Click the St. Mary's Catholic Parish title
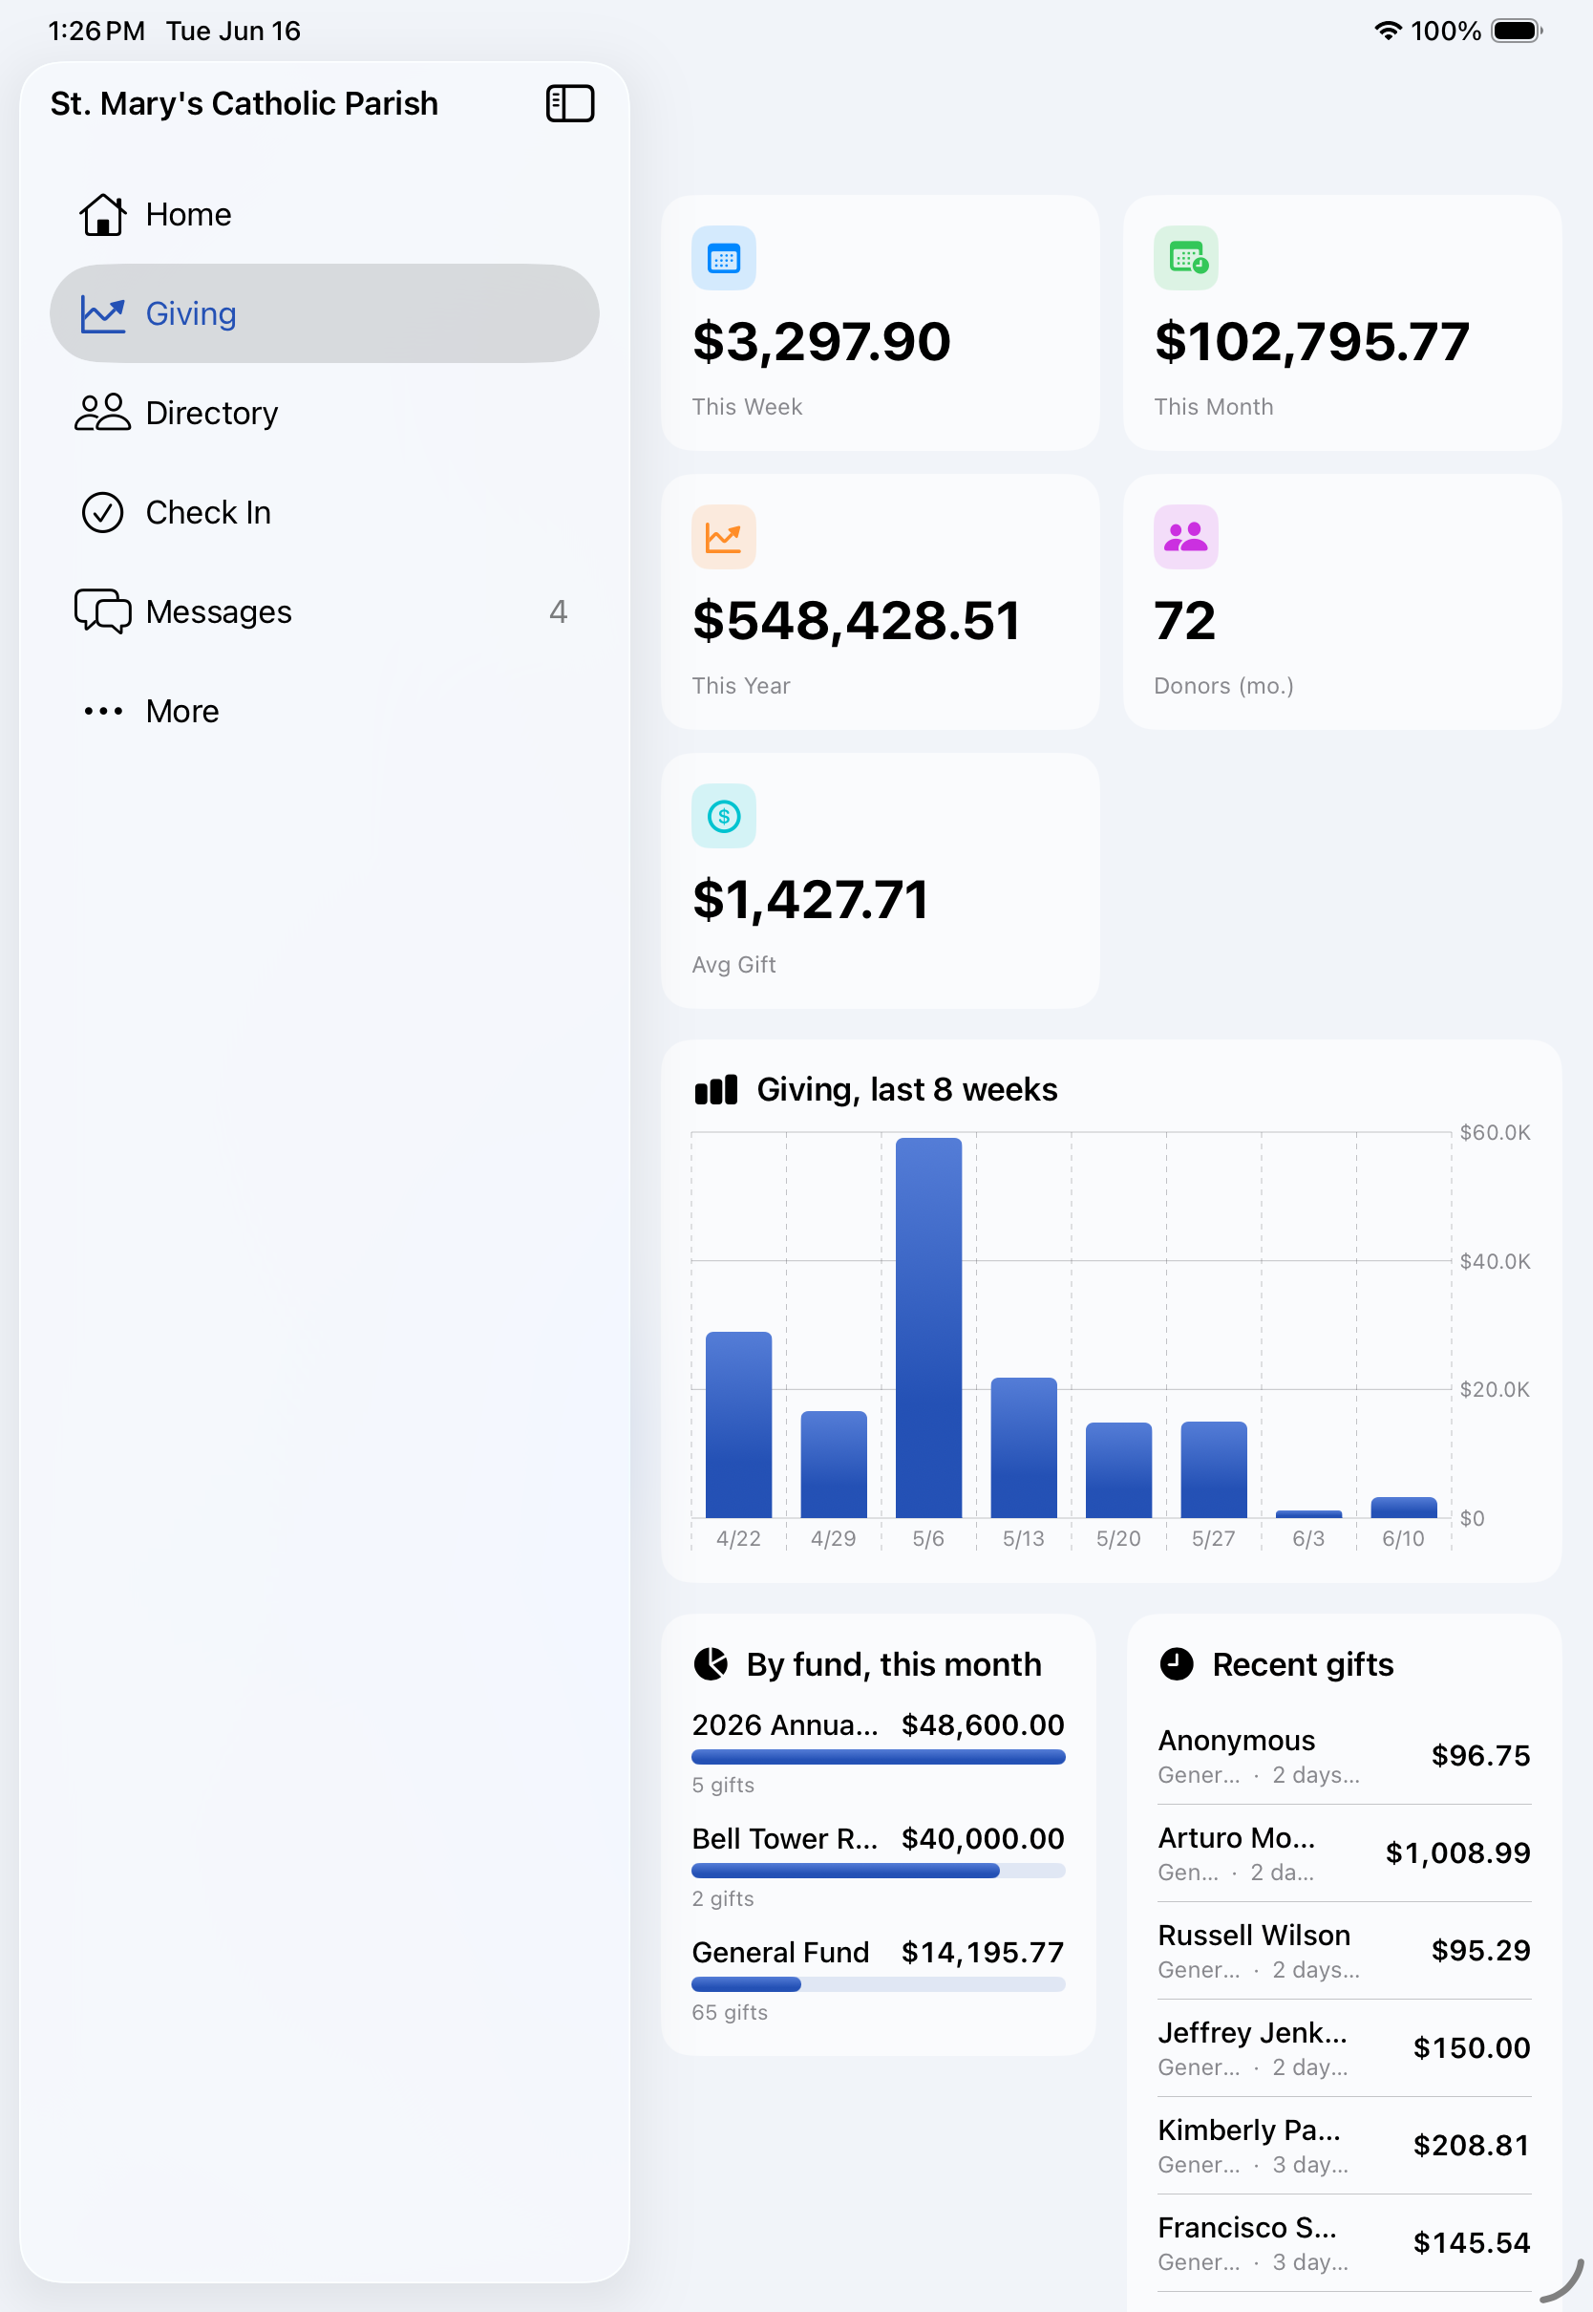1593x2312 pixels. click(244, 104)
